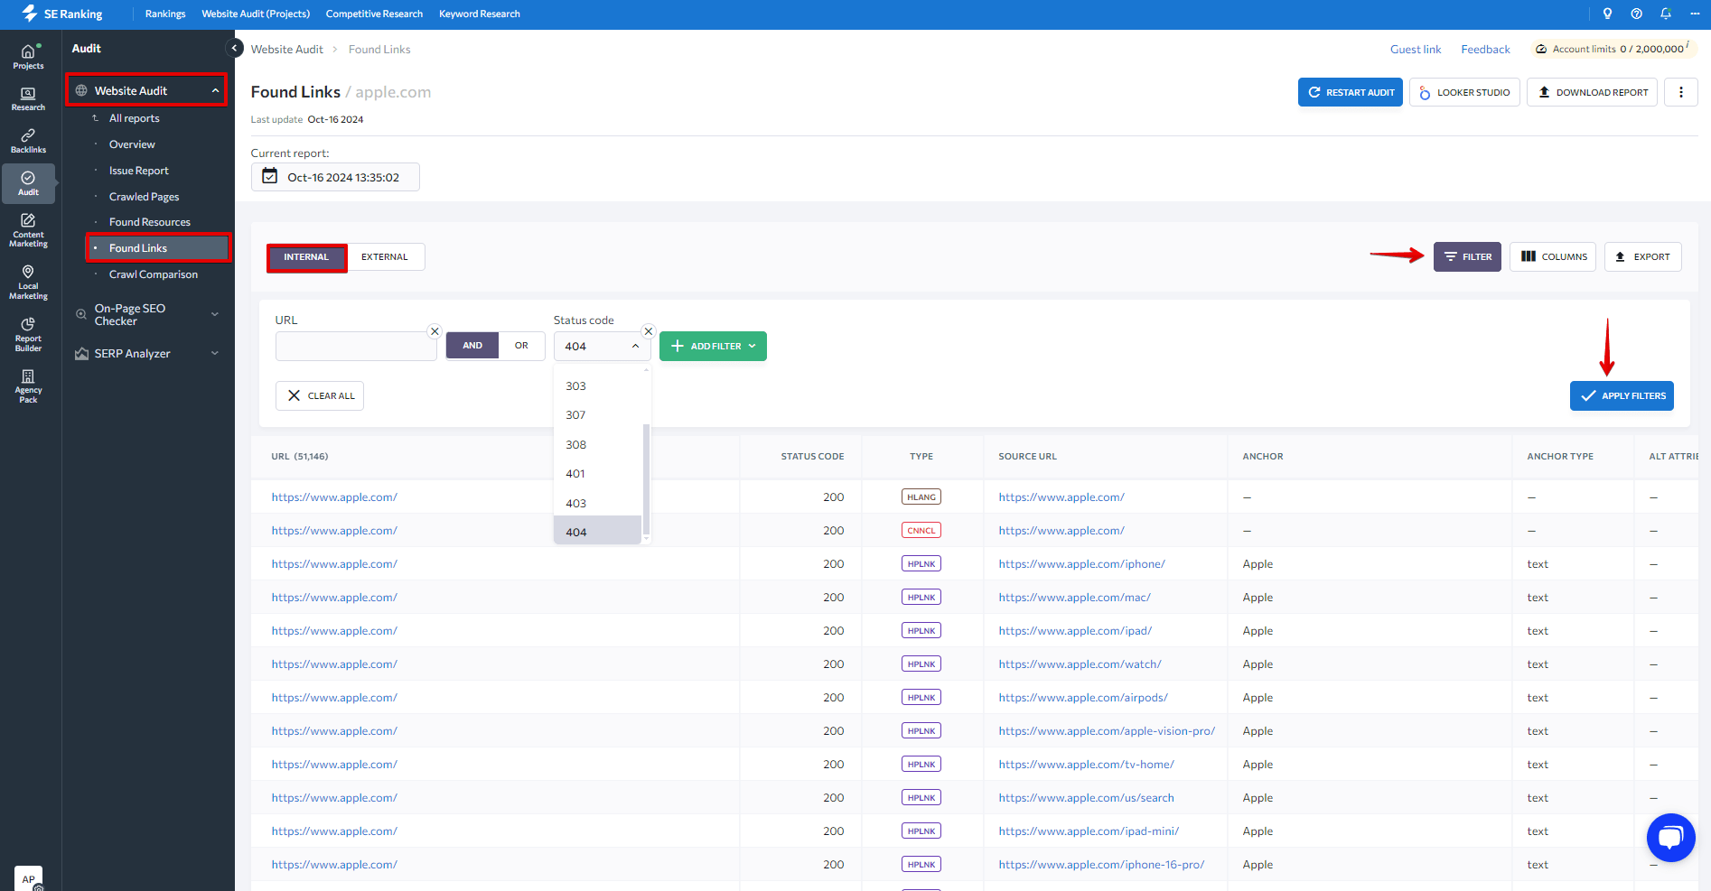Click the calendar icon in current report

point(269,176)
